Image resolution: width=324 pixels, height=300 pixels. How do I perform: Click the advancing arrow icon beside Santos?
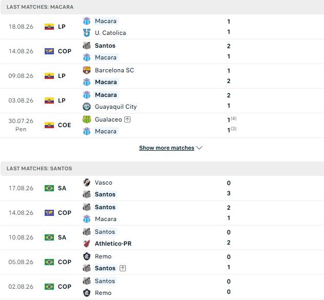click(123, 268)
